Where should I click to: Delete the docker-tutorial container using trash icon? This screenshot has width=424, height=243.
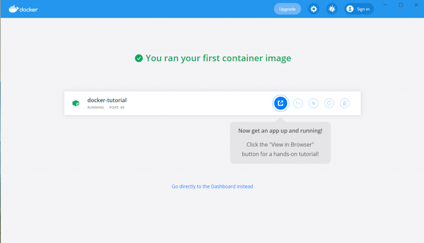pos(345,103)
